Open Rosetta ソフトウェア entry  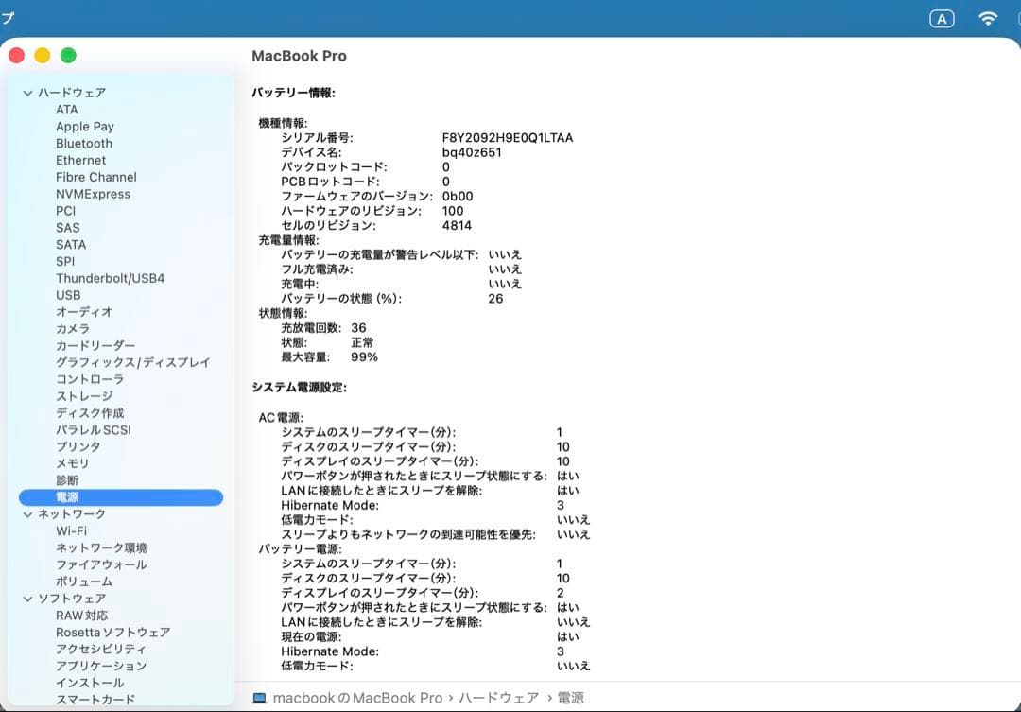coord(113,632)
